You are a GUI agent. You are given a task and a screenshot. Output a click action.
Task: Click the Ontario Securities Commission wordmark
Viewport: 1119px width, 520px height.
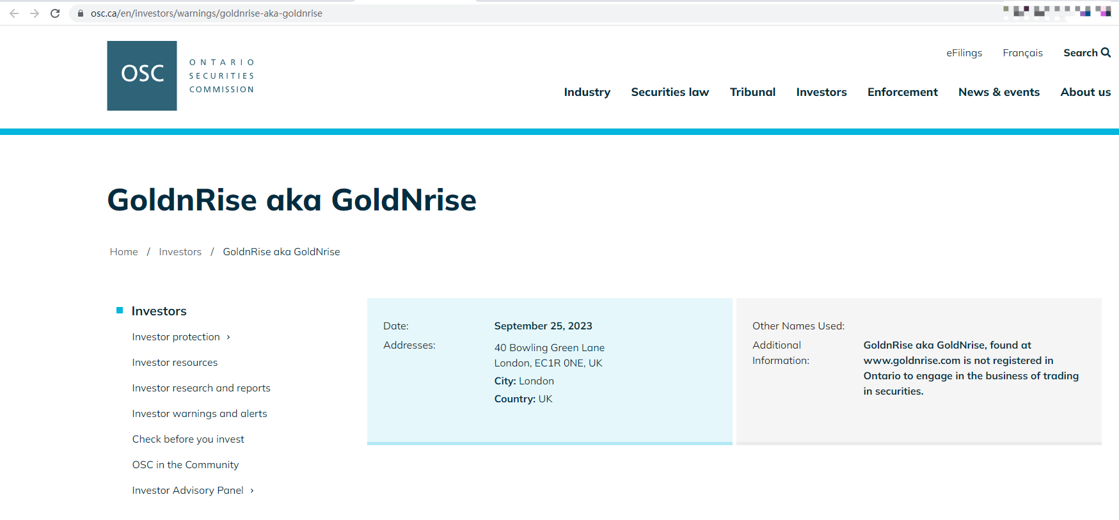click(x=221, y=75)
